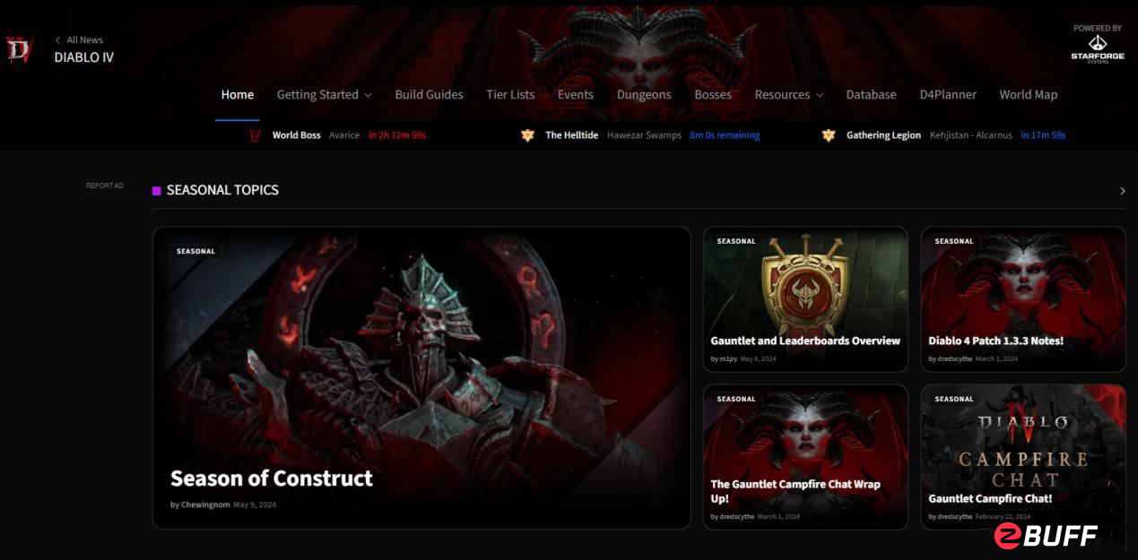The height and width of the screenshot is (560, 1138).
Task: Click World Boss Avarice timer text
Action: coord(397,135)
